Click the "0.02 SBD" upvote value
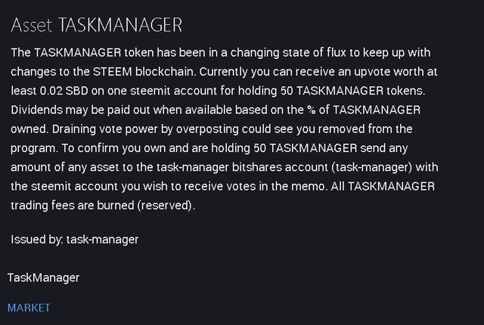This screenshot has width=484, height=325. tap(62, 91)
